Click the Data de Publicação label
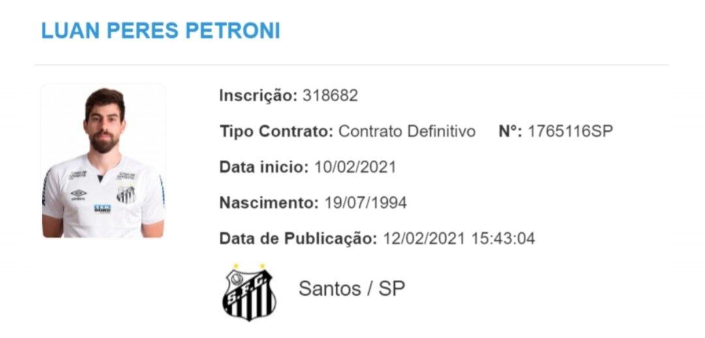 [x=298, y=239]
